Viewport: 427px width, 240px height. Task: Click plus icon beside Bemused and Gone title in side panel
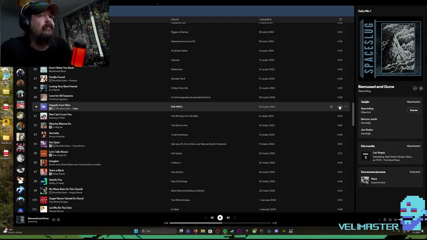421,88
